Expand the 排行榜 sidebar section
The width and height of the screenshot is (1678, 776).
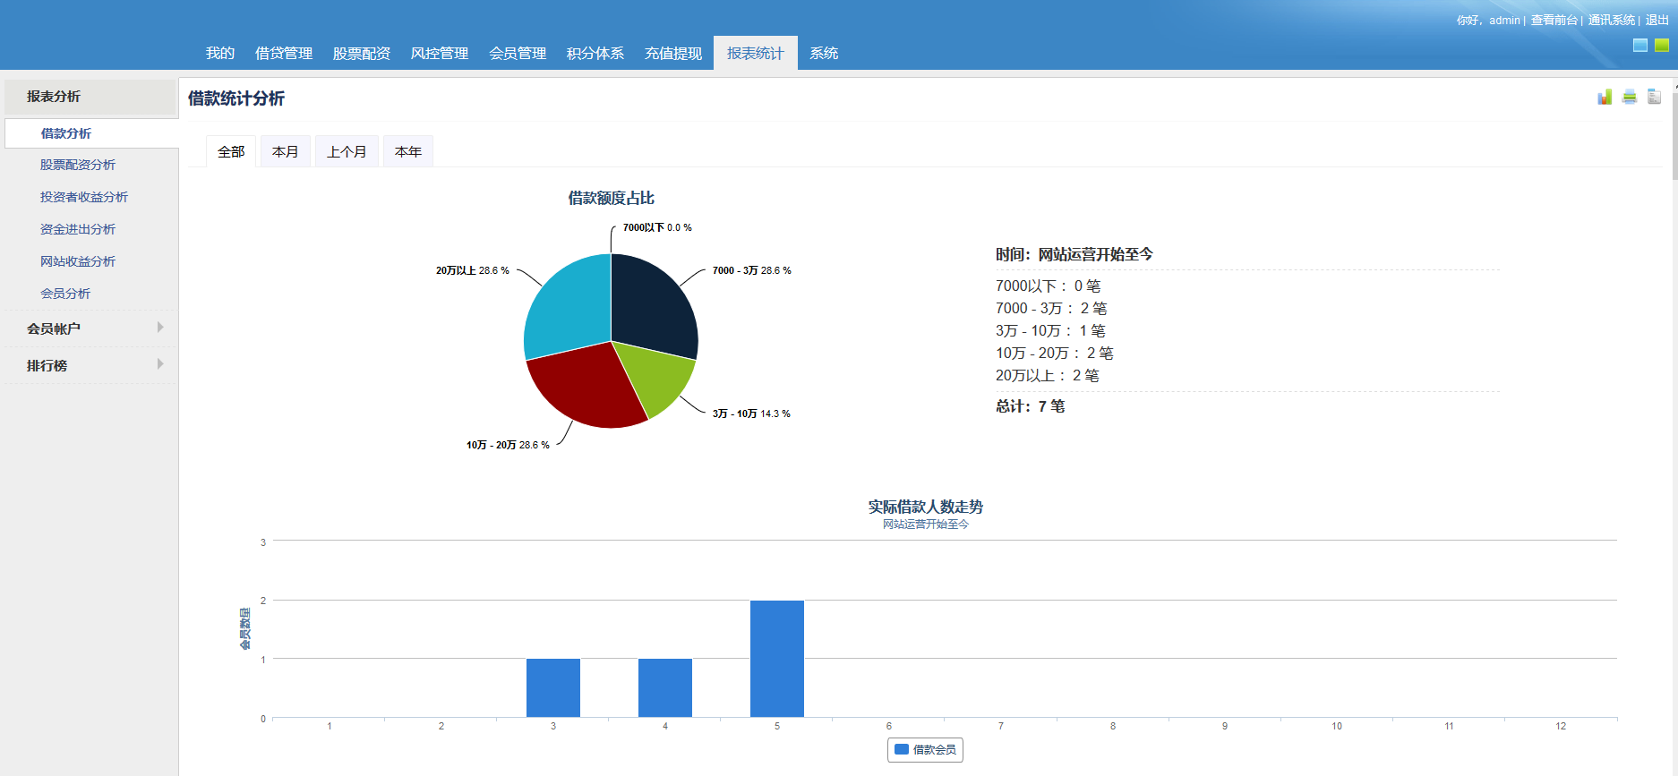click(x=90, y=365)
